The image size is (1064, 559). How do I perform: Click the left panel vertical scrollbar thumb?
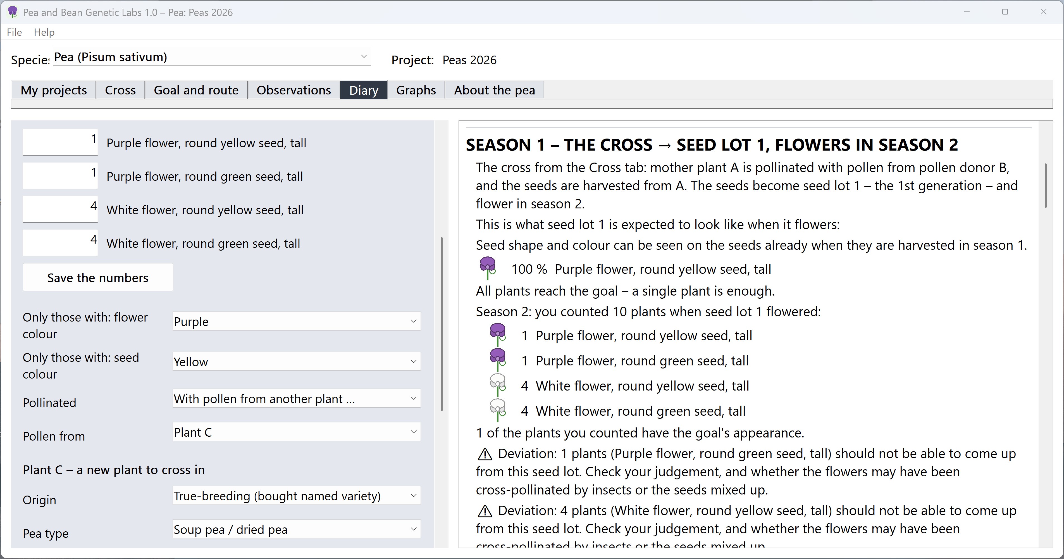point(442,324)
